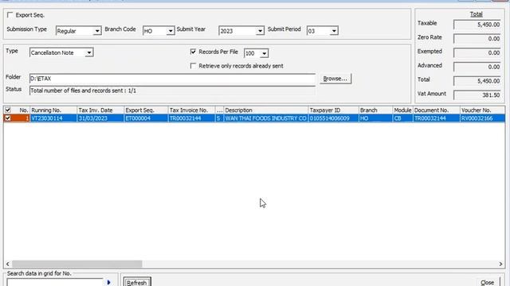Open the Type dropdown showing Cancellation Note
The width and height of the screenshot is (510, 286).
coord(88,52)
